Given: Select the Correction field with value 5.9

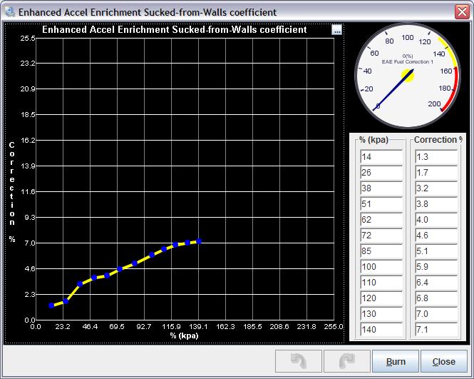Looking at the screenshot, I should point(436,267).
